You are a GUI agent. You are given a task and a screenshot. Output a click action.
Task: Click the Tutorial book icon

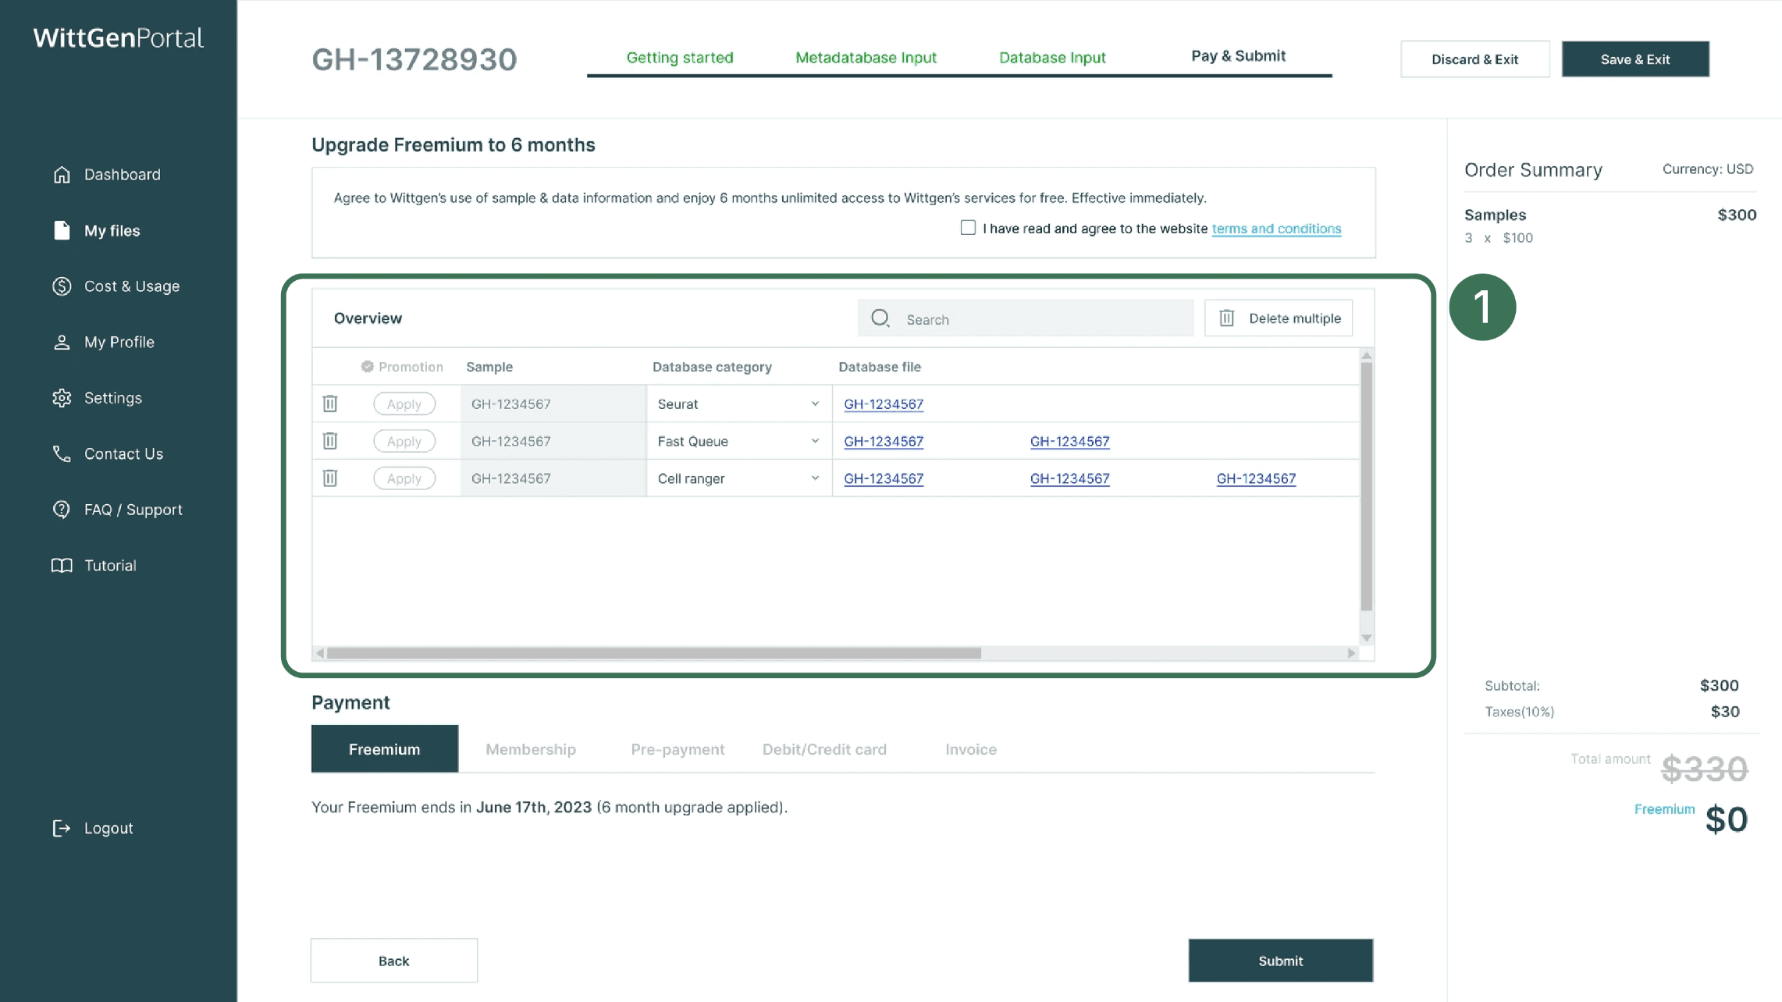tap(62, 565)
